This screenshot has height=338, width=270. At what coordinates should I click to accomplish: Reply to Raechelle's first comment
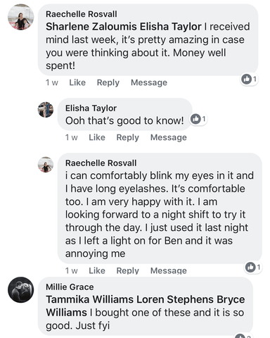click(108, 82)
